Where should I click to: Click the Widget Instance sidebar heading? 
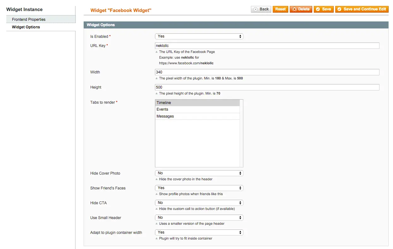coord(24,9)
